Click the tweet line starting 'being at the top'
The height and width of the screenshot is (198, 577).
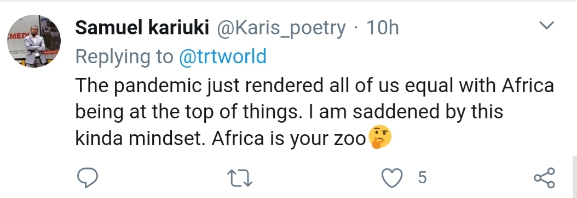click(289, 112)
